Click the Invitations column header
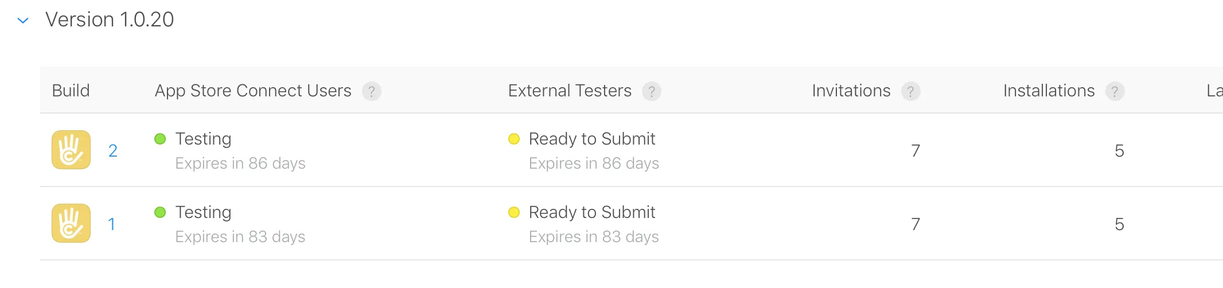The height and width of the screenshot is (288, 1223). tap(851, 91)
